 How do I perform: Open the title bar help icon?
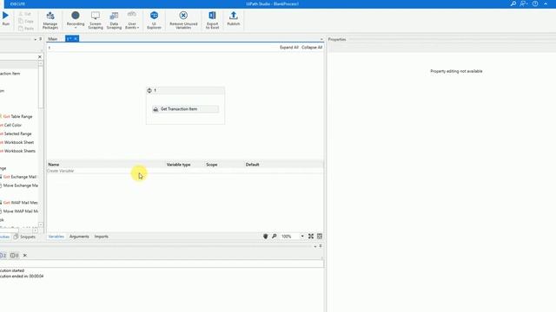point(535,3)
